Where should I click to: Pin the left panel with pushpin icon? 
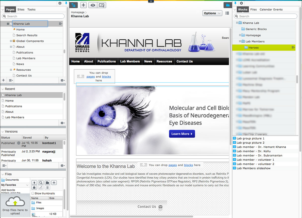click(66, 3)
